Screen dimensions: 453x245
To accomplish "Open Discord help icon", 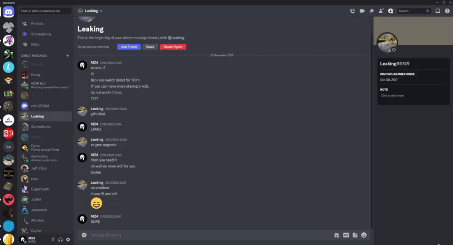I will coord(447,11).
